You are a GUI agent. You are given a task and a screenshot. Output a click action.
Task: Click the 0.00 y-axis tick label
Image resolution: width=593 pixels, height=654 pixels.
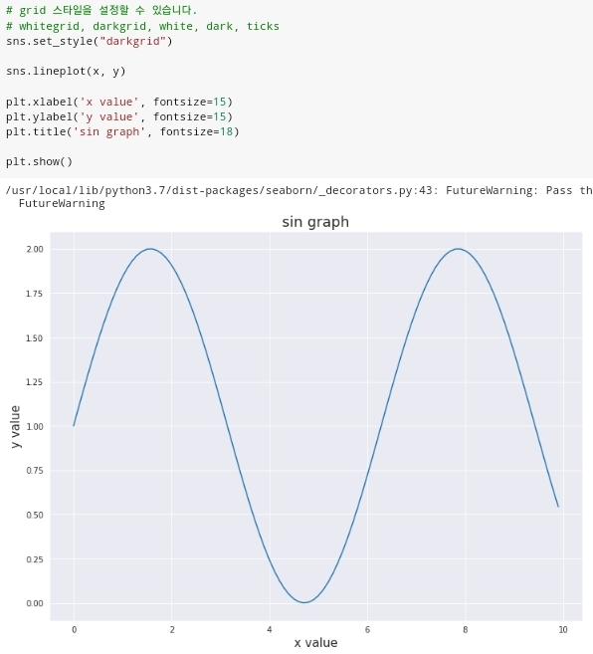(x=35, y=603)
